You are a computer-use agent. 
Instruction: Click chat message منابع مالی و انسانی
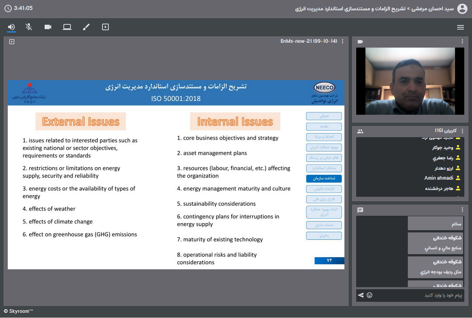point(435,243)
